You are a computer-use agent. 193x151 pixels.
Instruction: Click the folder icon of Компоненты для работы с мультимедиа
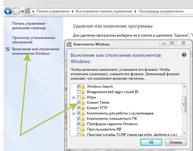point(83,113)
